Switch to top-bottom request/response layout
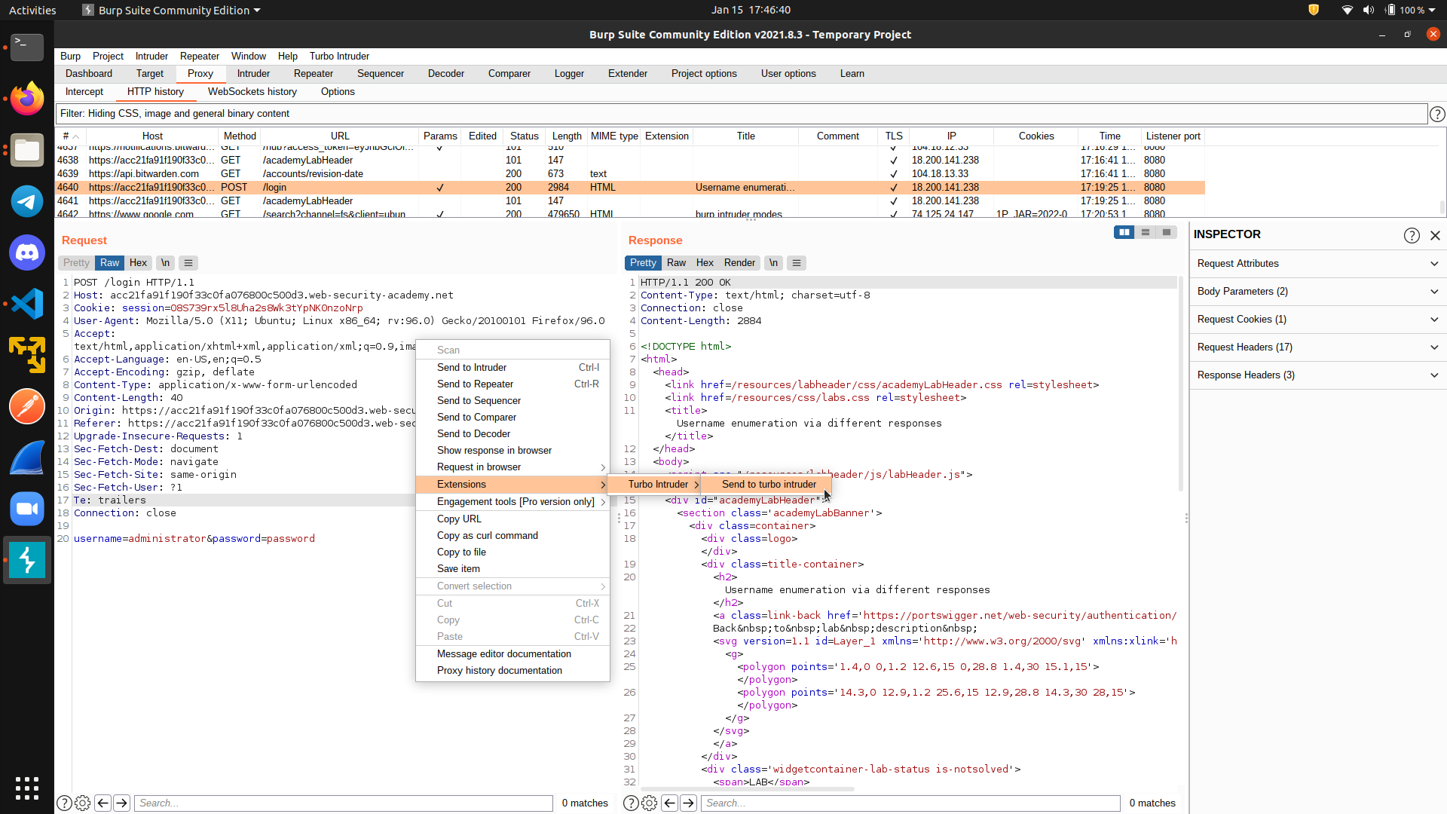The image size is (1447, 814). tap(1146, 232)
